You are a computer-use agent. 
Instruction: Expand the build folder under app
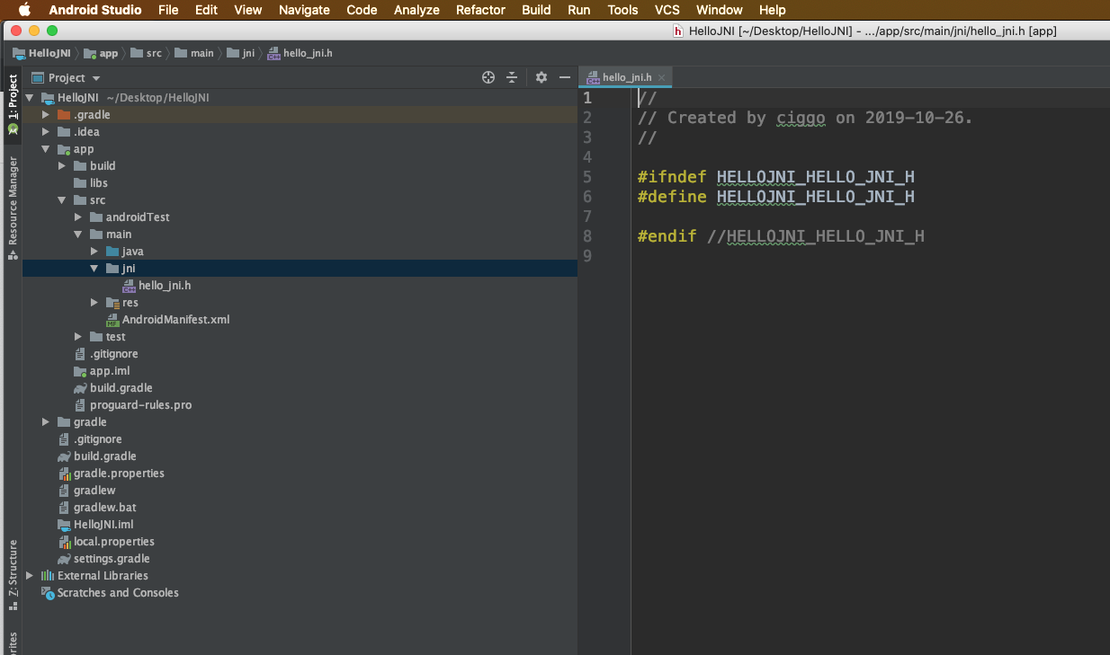pyautogui.click(x=62, y=166)
